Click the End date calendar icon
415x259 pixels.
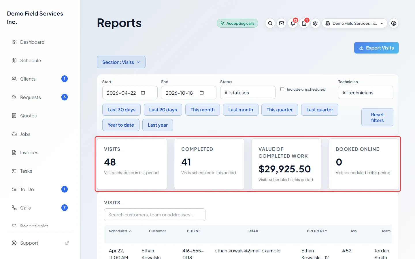click(202, 93)
